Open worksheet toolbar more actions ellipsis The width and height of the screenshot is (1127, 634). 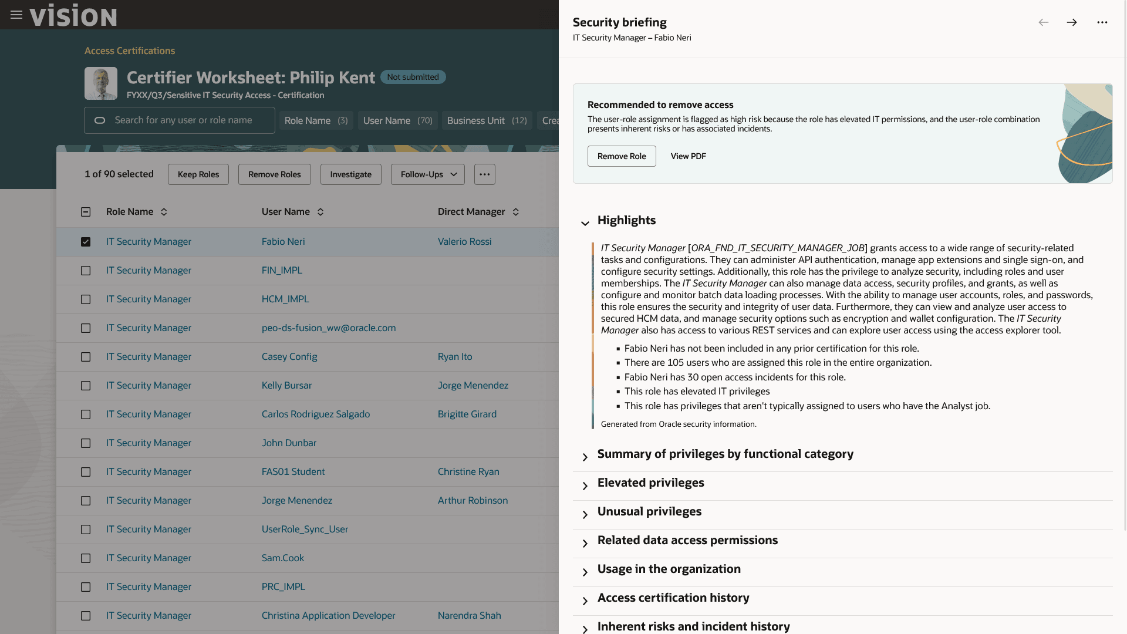point(484,174)
